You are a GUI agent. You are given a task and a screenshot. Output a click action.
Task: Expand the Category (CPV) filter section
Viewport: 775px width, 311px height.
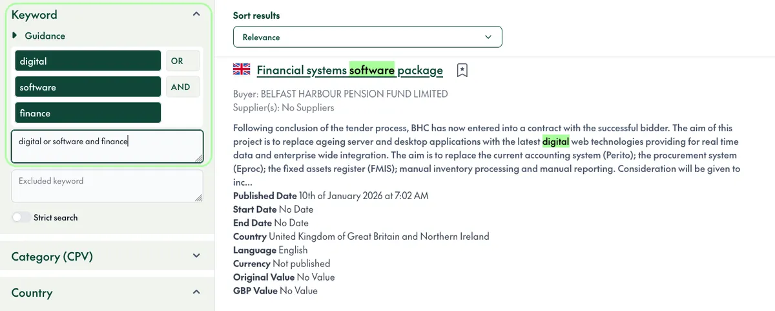pos(196,257)
